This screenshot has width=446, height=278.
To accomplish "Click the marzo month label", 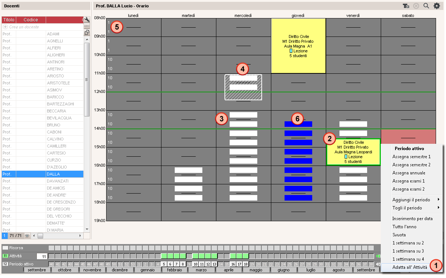I will 201,270.
